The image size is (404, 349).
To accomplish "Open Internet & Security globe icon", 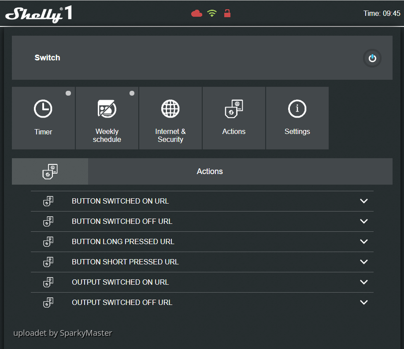I will pos(170,109).
